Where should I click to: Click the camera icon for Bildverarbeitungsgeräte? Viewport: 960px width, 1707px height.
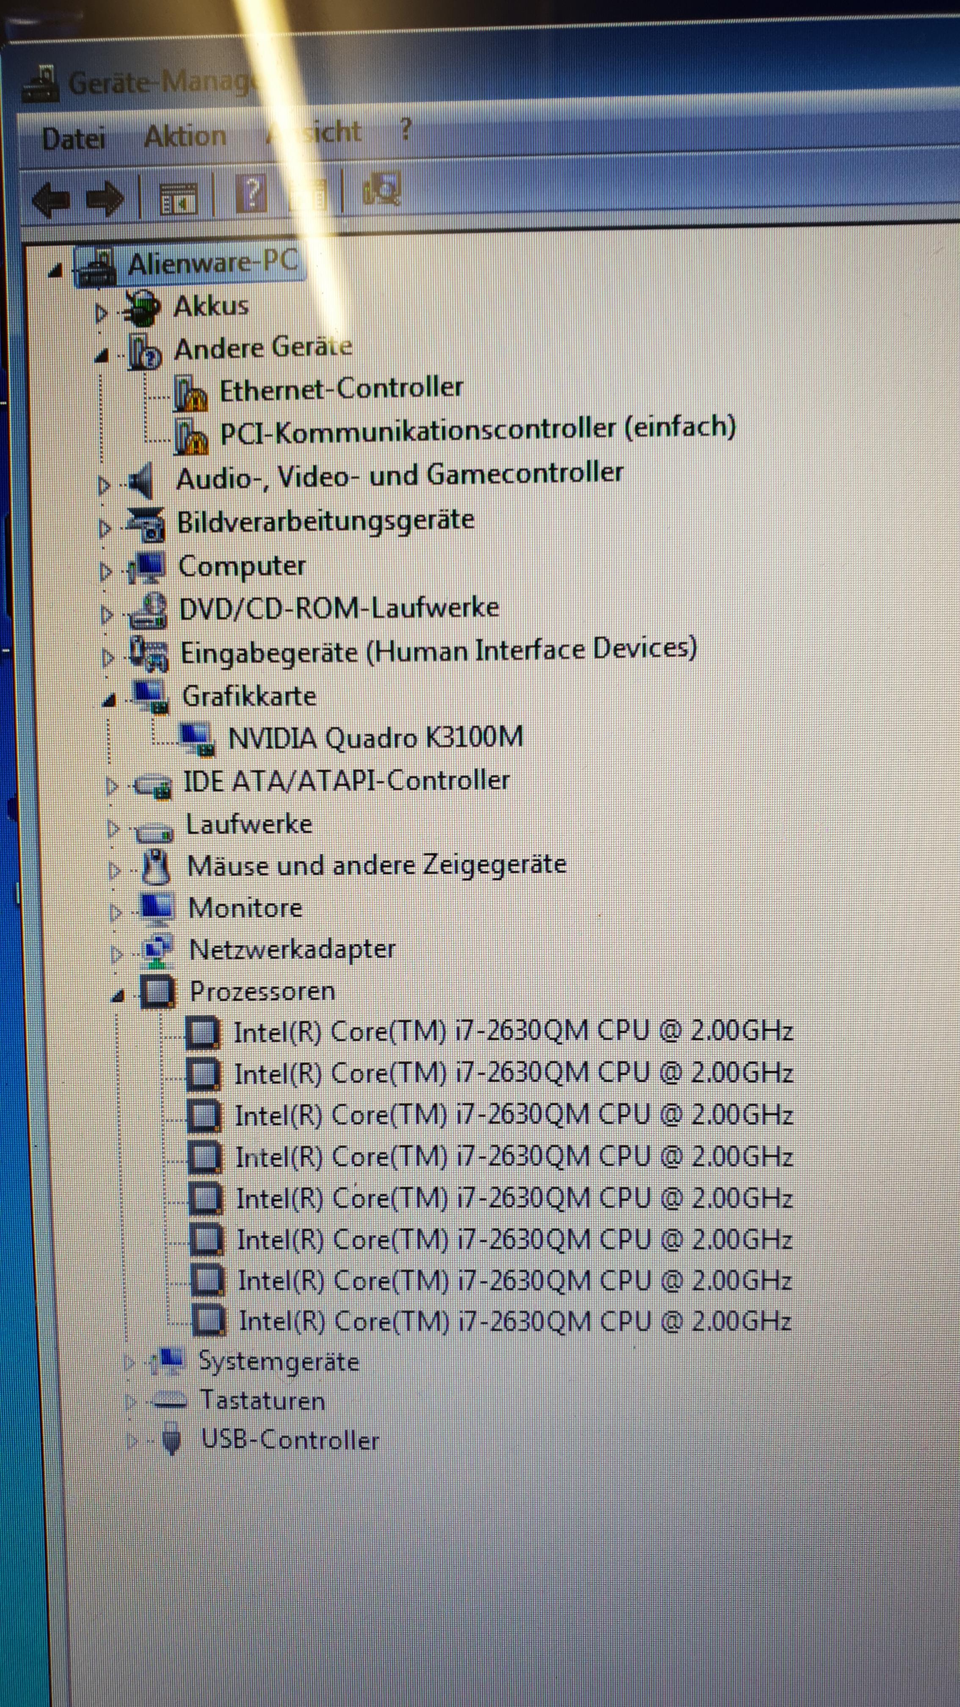tap(146, 525)
